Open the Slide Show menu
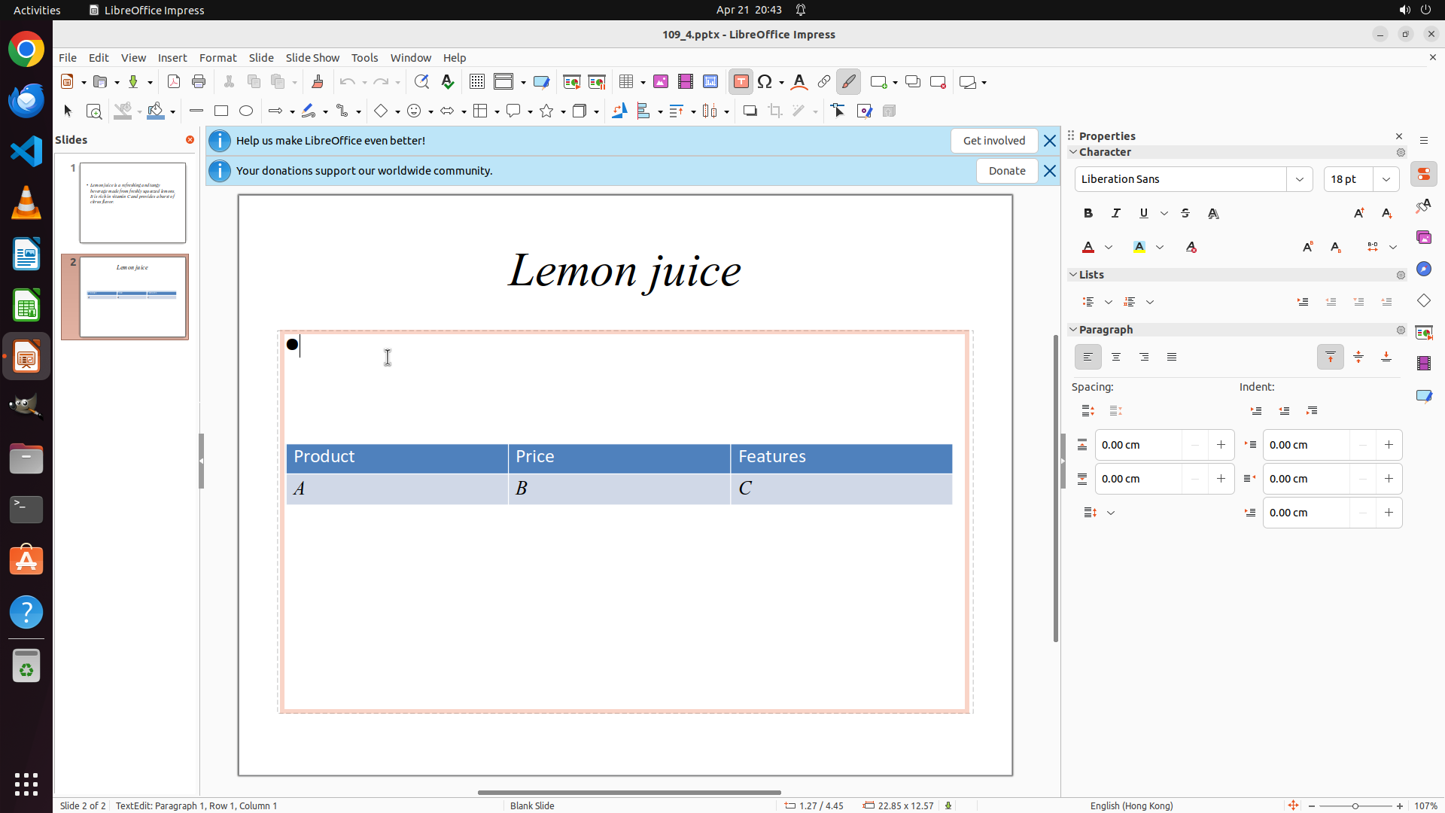1445x813 pixels. click(x=312, y=58)
